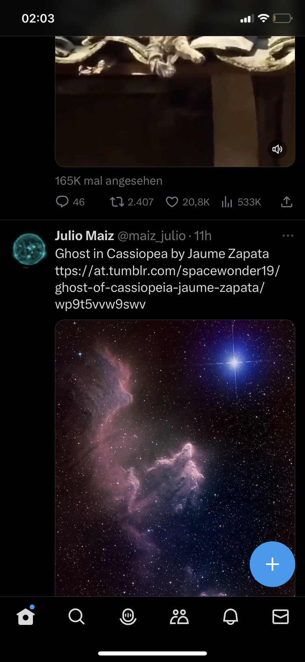Open more options for Julio Maiz's tweet
This screenshot has height=662, width=305.
(288, 236)
